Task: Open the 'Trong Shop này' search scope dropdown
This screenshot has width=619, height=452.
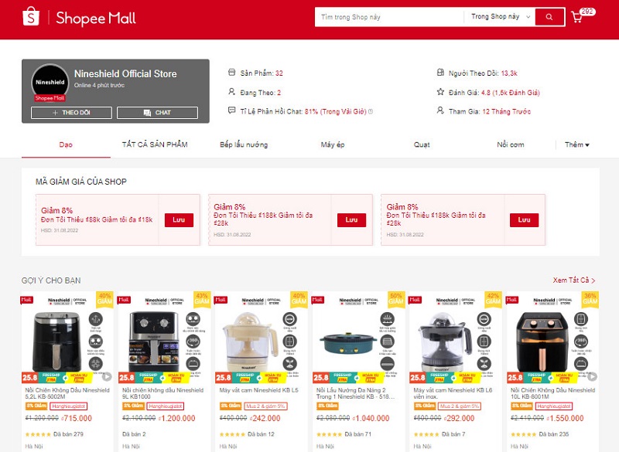Action: click(500, 17)
